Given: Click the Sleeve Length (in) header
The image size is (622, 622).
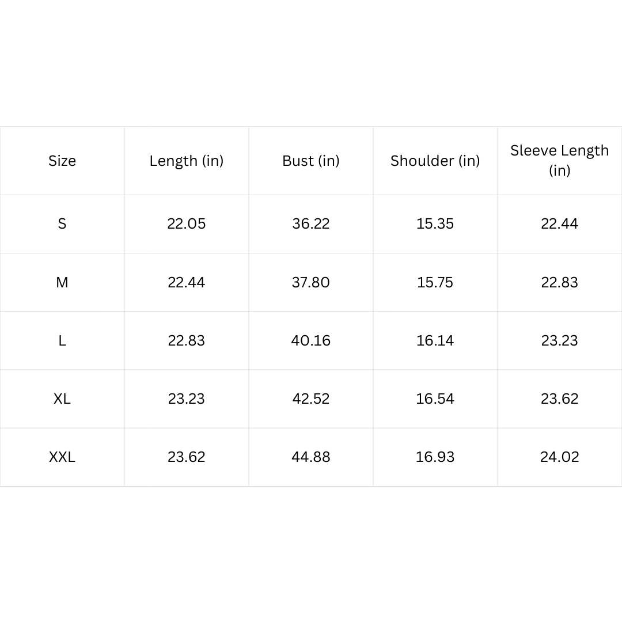Looking at the screenshot, I should (x=559, y=160).
